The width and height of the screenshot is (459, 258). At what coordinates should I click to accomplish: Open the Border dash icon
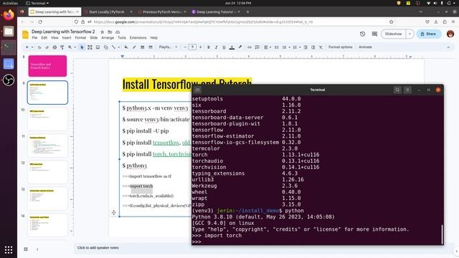pos(151,47)
